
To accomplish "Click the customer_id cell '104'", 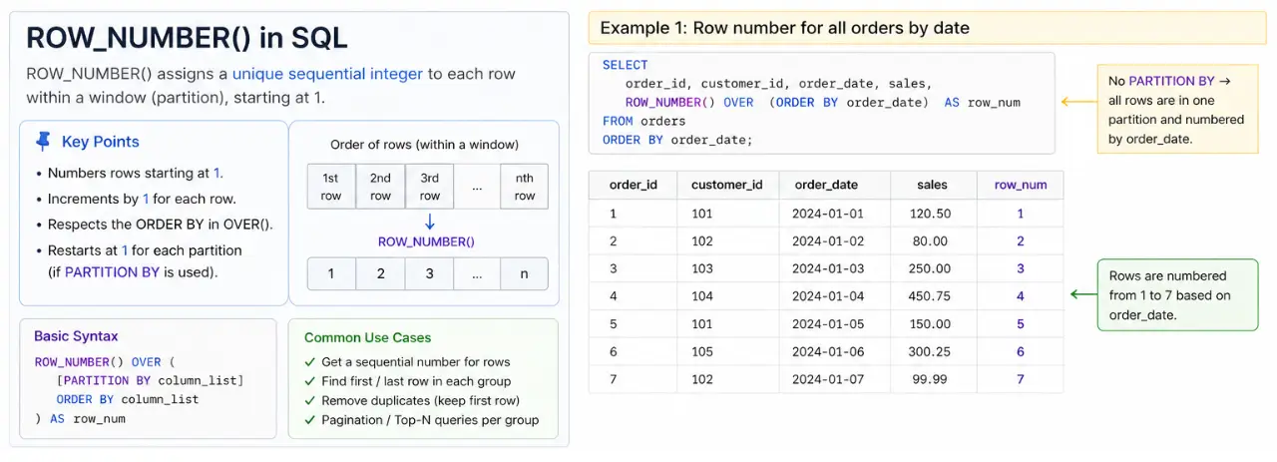I will [x=702, y=296].
